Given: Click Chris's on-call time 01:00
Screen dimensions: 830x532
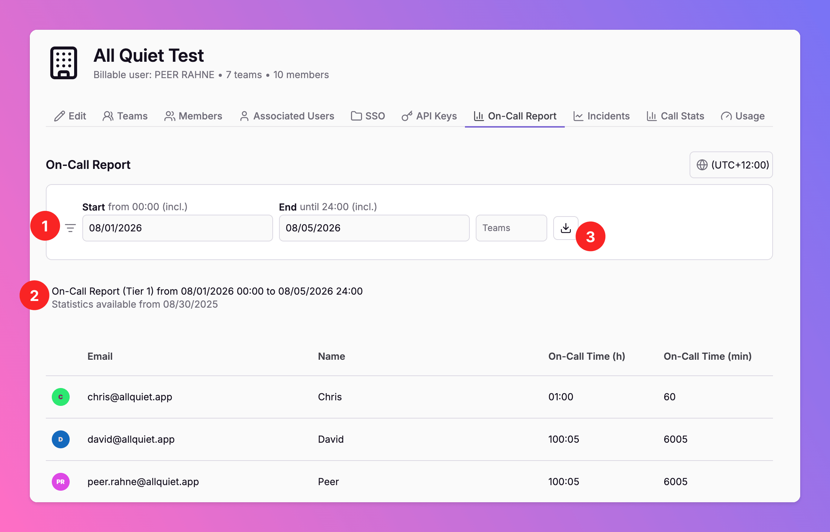Looking at the screenshot, I should (x=561, y=397).
